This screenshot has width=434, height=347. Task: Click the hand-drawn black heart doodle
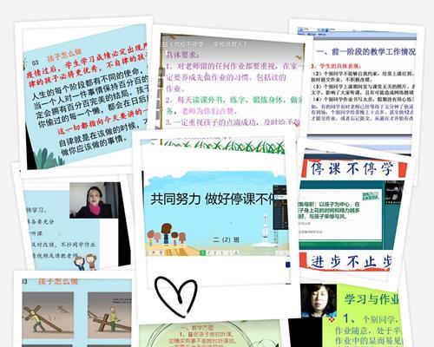[176, 297]
